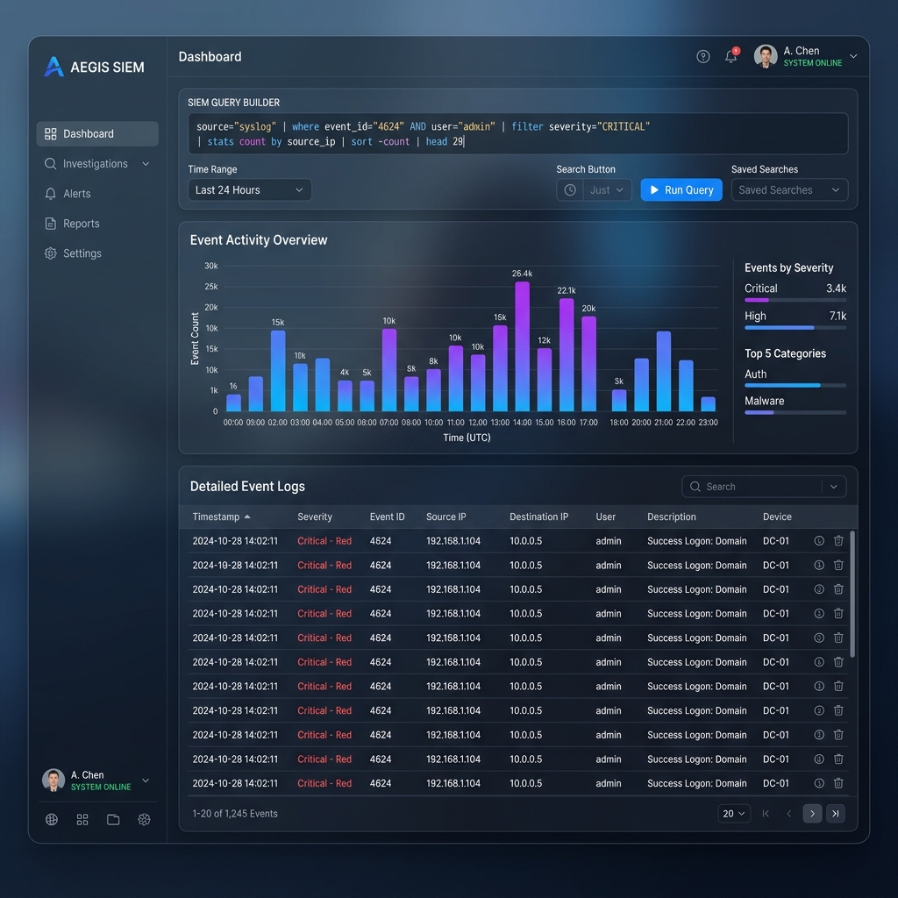Click the 22.1k bar at 16:00
This screenshot has width=898, height=898.
click(567, 354)
